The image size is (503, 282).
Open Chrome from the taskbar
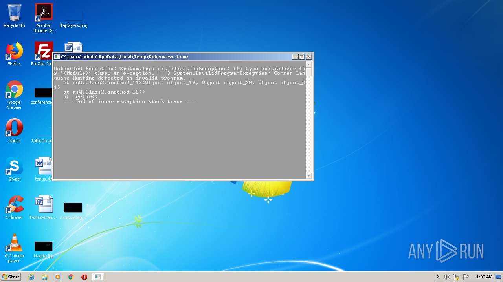(71, 277)
